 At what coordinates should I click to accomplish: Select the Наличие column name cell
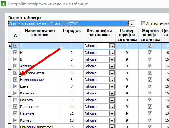click(40, 113)
